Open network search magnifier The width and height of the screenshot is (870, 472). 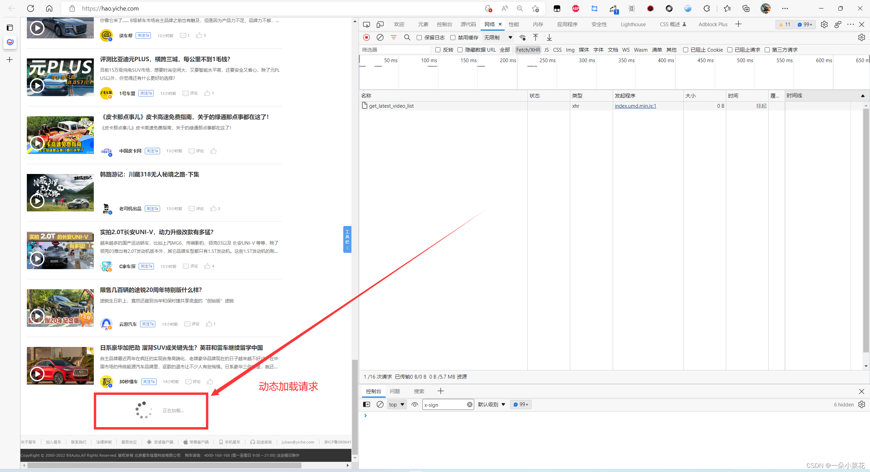(x=407, y=37)
